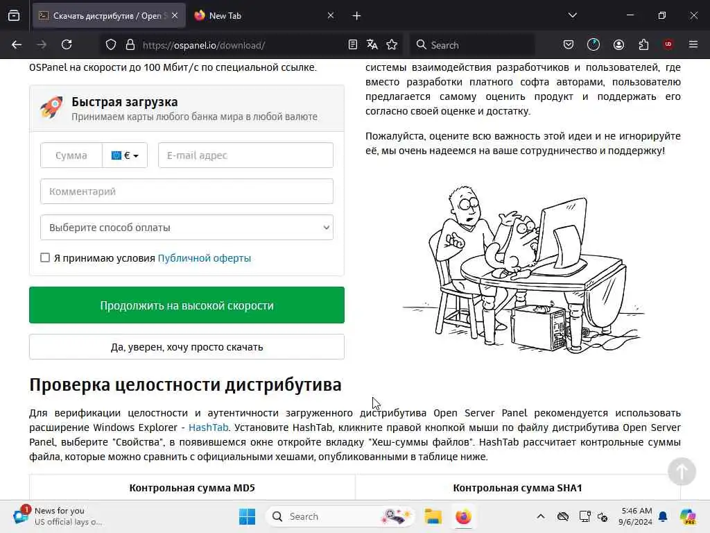Image resolution: width=710 pixels, height=533 pixels.
Task: Open the News for you widget
Action: coord(57,516)
